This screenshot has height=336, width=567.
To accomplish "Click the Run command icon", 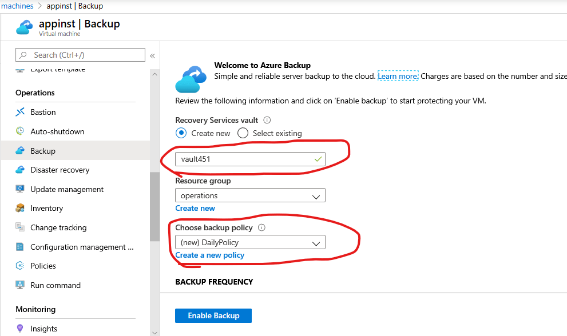I will click(20, 285).
